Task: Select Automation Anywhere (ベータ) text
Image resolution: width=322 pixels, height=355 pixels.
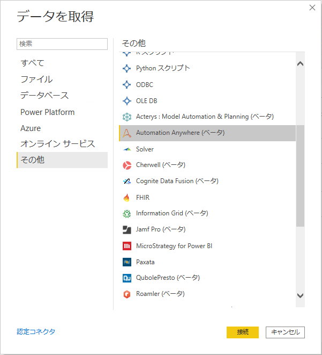Action: click(x=180, y=133)
